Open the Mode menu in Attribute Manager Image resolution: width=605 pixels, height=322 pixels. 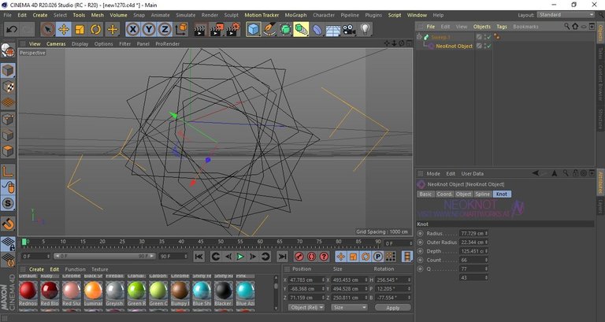(433, 173)
